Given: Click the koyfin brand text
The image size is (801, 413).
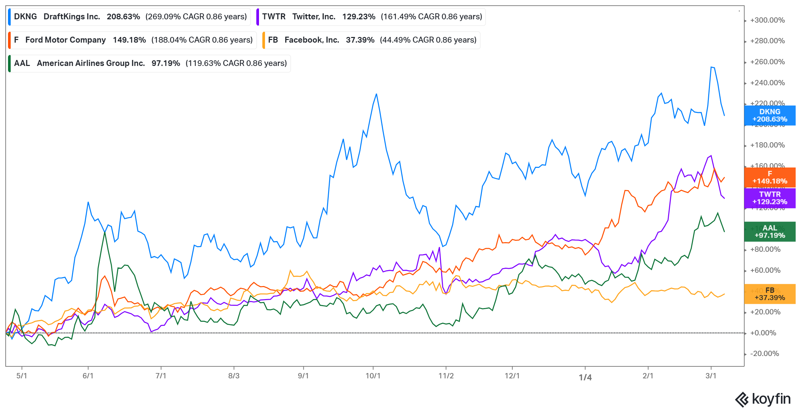Looking at the screenshot, I should 771,399.
